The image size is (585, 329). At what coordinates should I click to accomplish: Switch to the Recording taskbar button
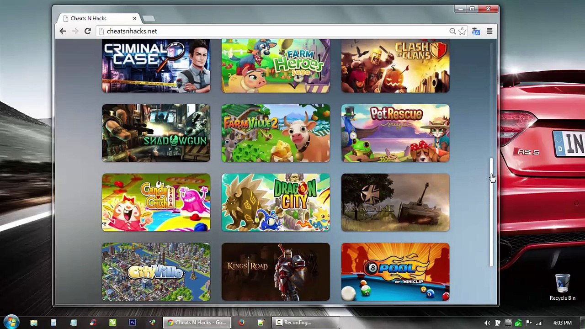click(305, 323)
